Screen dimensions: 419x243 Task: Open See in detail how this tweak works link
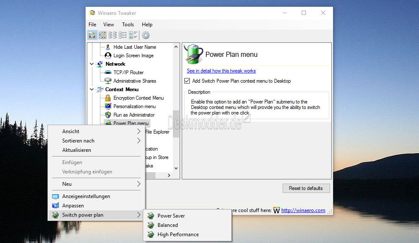click(x=221, y=71)
